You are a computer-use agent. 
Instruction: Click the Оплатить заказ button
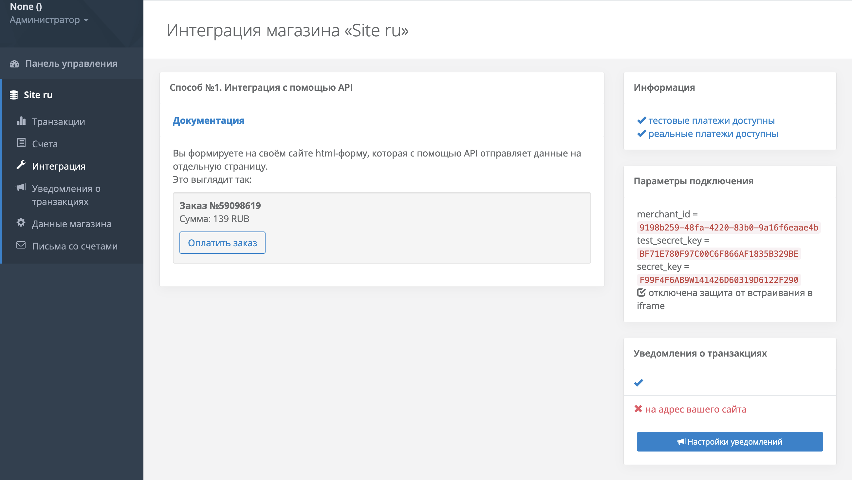click(222, 243)
